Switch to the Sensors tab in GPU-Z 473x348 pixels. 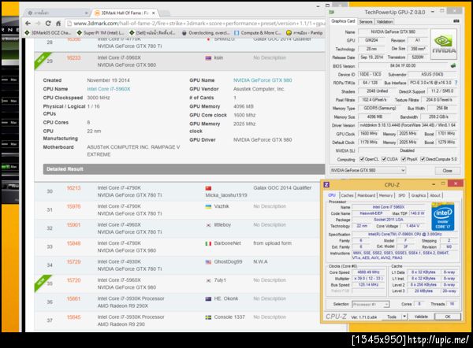(x=366, y=22)
